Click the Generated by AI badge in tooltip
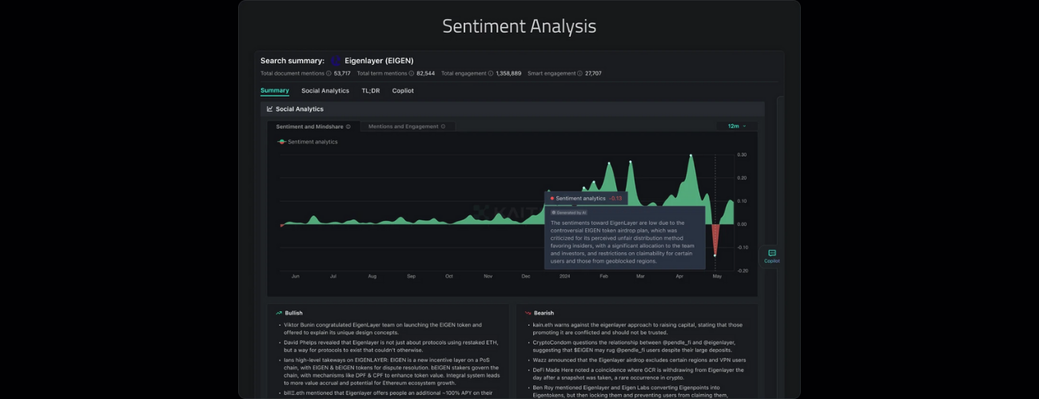 (569, 212)
